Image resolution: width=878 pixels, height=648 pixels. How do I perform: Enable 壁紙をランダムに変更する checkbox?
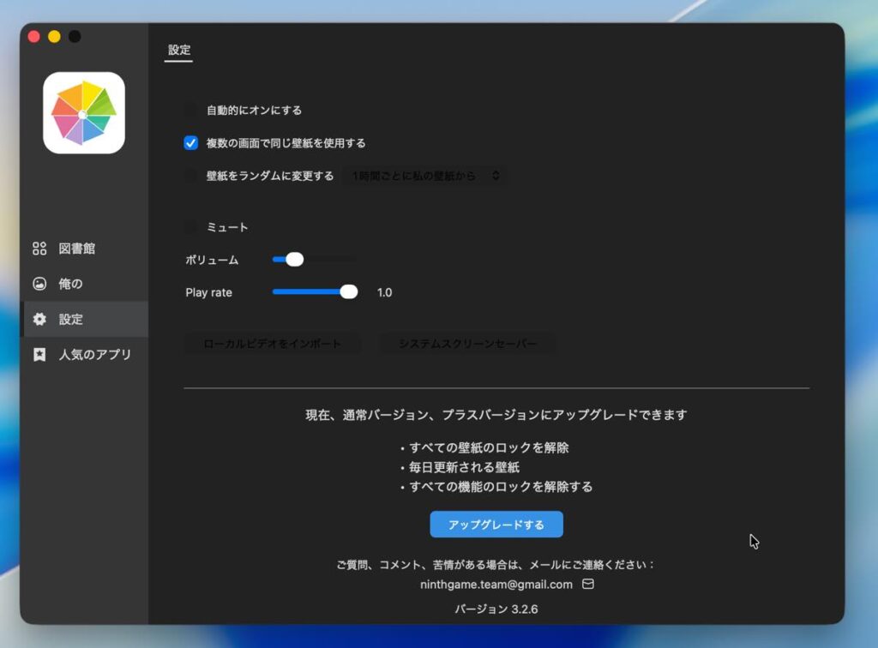[191, 176]
